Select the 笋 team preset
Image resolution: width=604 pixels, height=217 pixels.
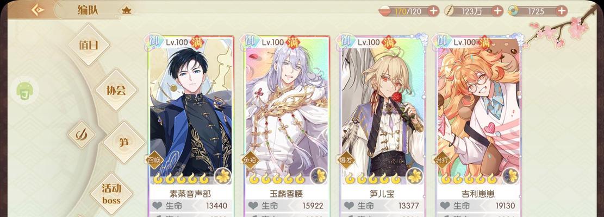coord(123,142)
